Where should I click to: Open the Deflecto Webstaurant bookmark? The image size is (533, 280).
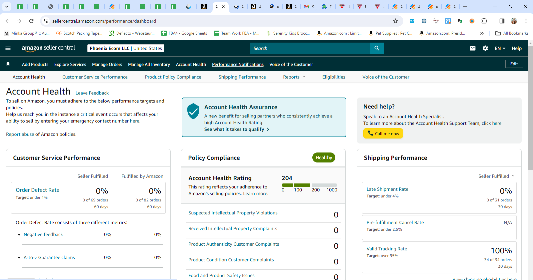tap(132, 33)
